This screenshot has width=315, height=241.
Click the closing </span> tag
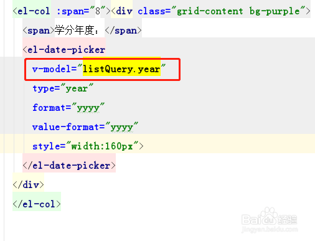(123, 31)
